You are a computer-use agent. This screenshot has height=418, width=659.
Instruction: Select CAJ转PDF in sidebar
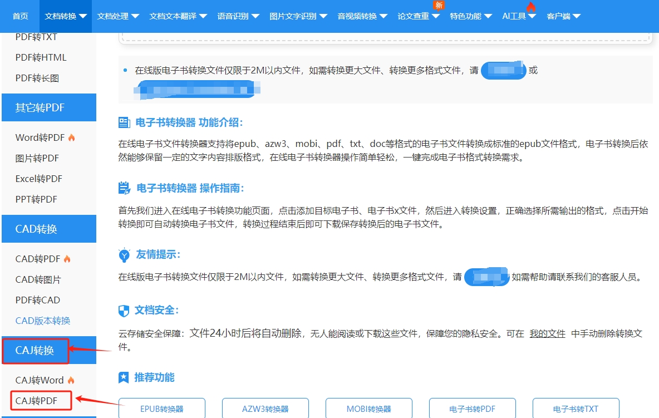pyautogui.click(x=36, y=401)
